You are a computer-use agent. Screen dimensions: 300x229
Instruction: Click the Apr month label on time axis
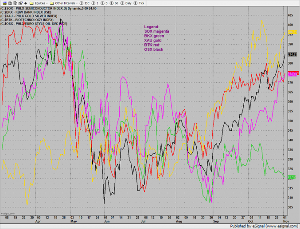pos(38,221)
